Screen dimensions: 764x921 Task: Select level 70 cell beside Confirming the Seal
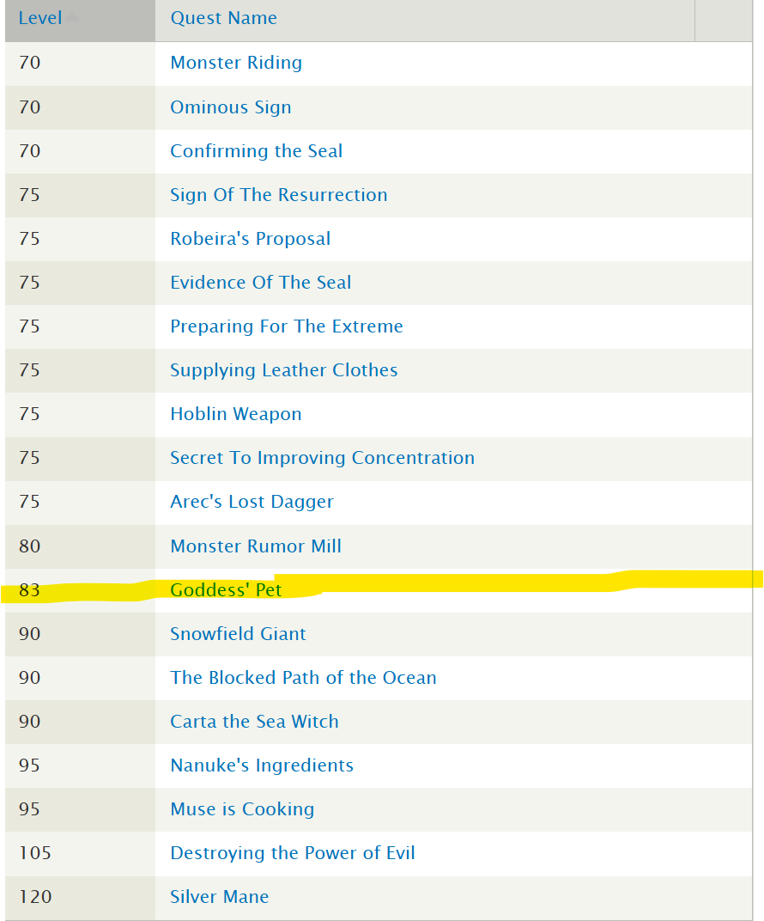[x=80, y=151]
